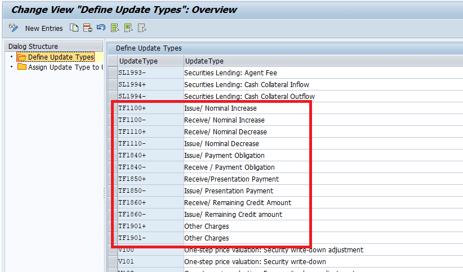The image size is (463, 272).
Task: Click the panel splitter handle beside the table
Action: (x=104, y=193)
